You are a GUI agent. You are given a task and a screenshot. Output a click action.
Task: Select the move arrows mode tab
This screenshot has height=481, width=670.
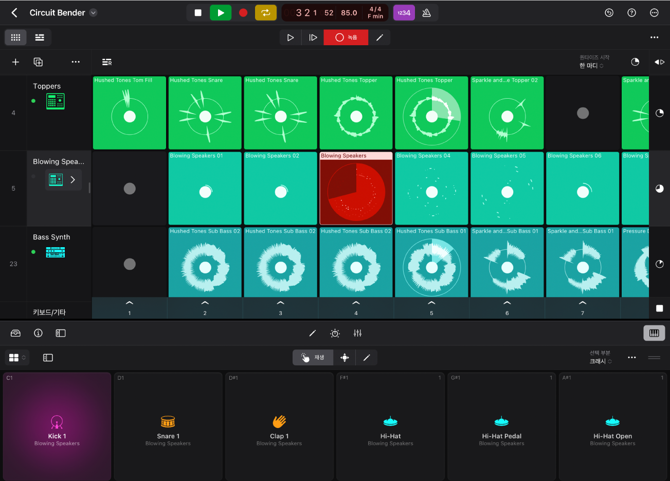(345, 358)
